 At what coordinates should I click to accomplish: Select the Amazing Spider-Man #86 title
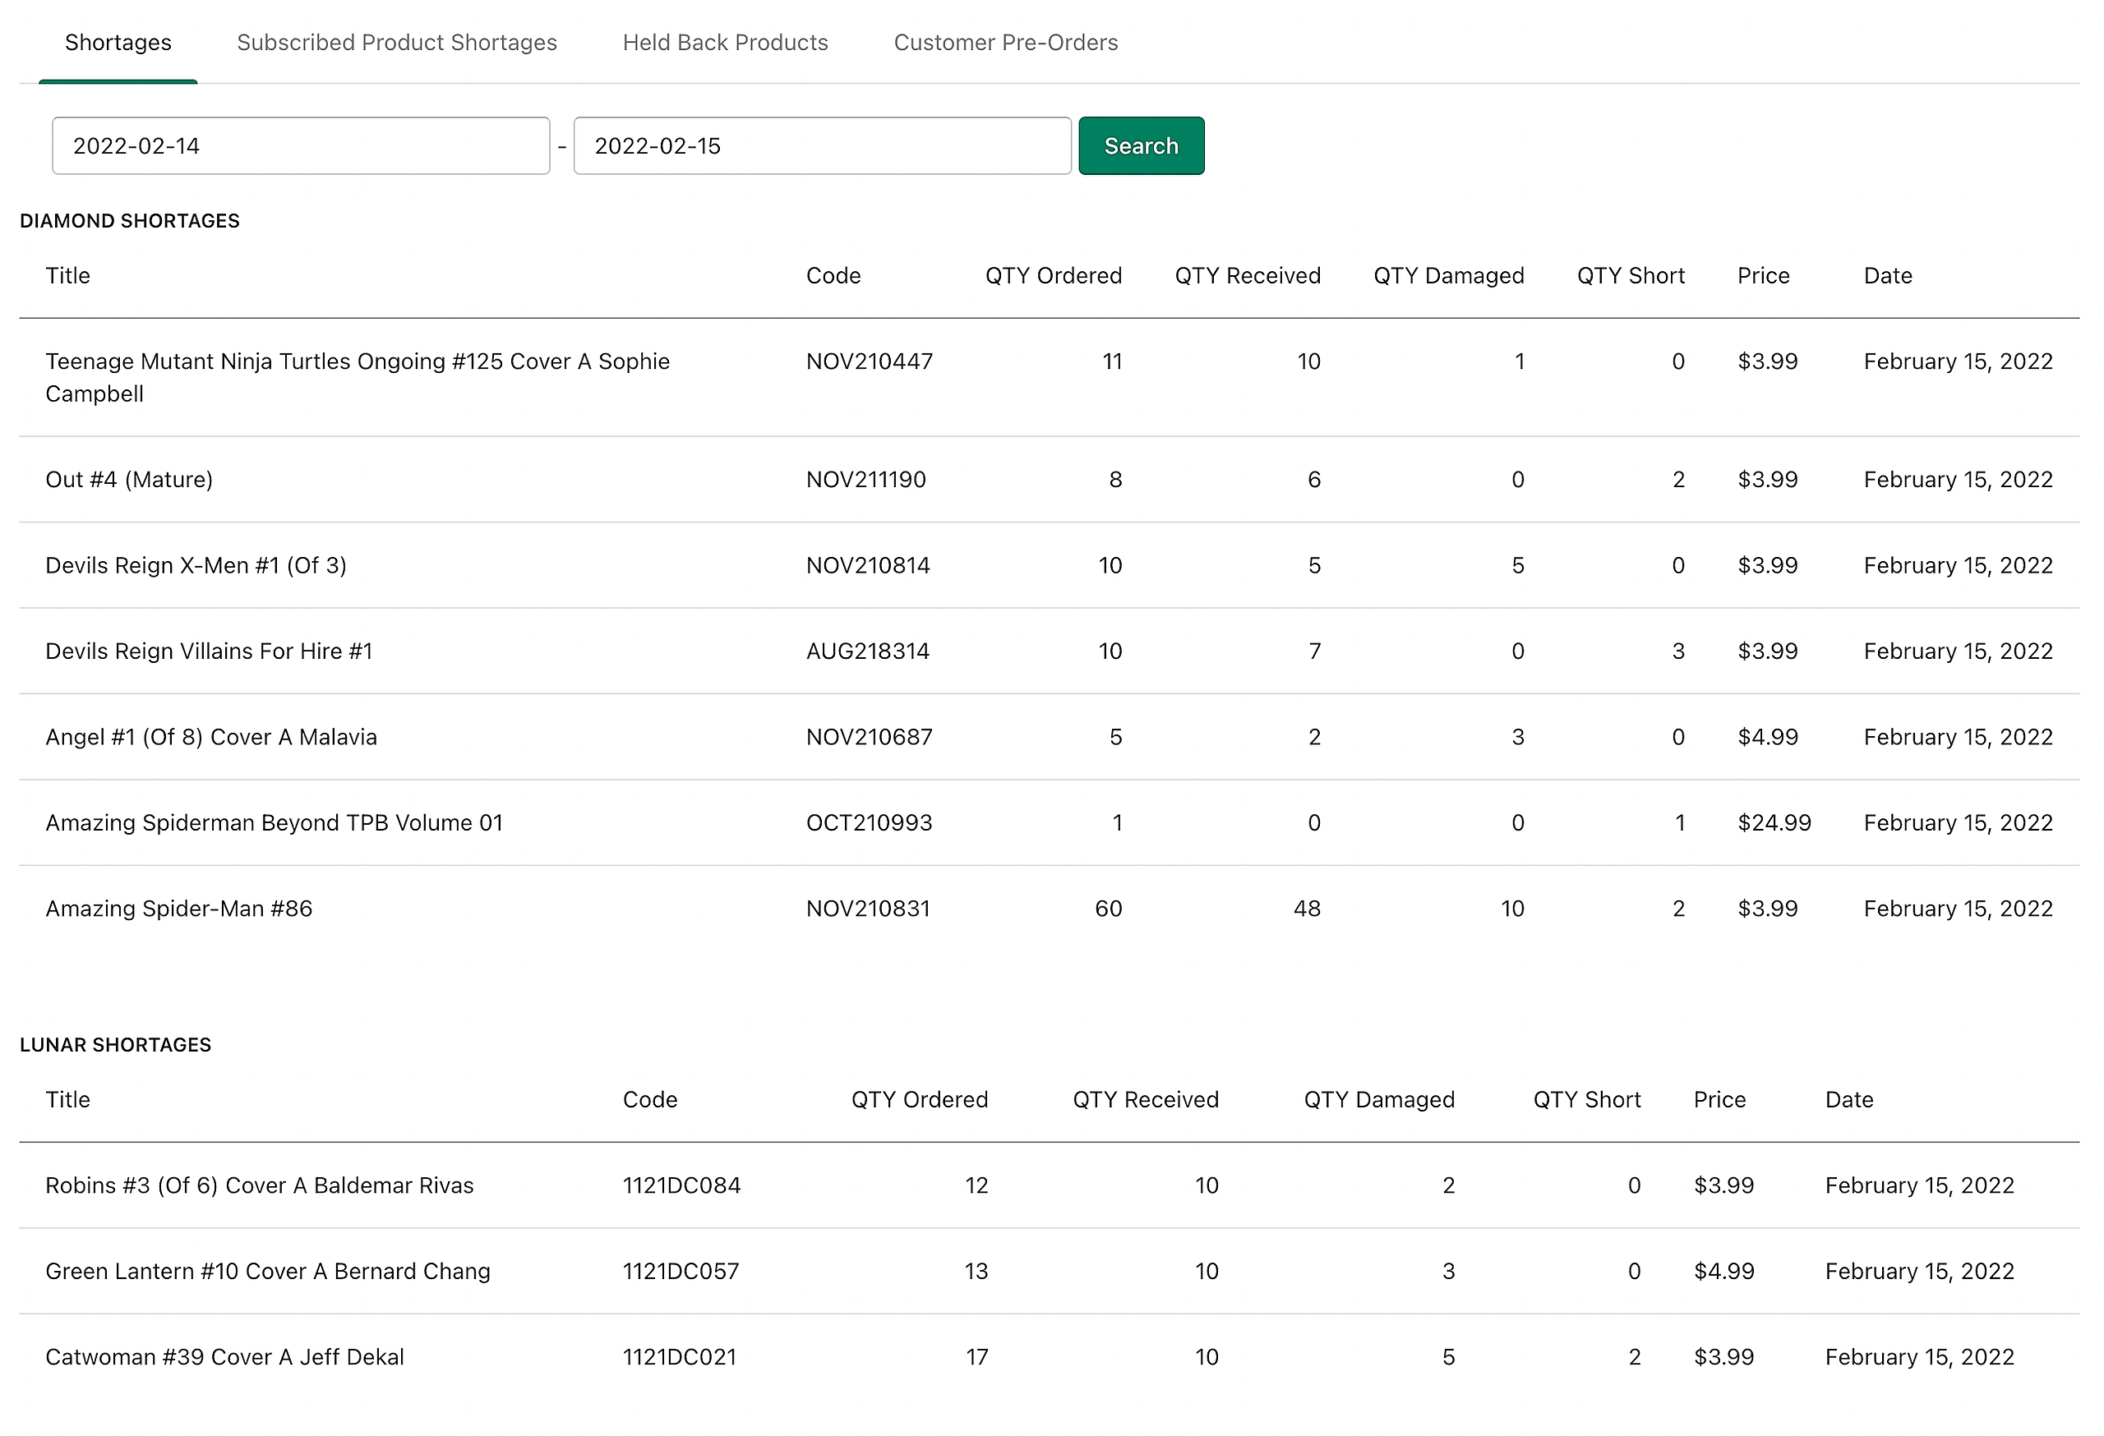coord(179,909)
